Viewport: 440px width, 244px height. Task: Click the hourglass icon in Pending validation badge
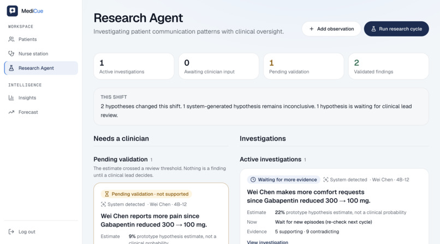click(106, 194)
